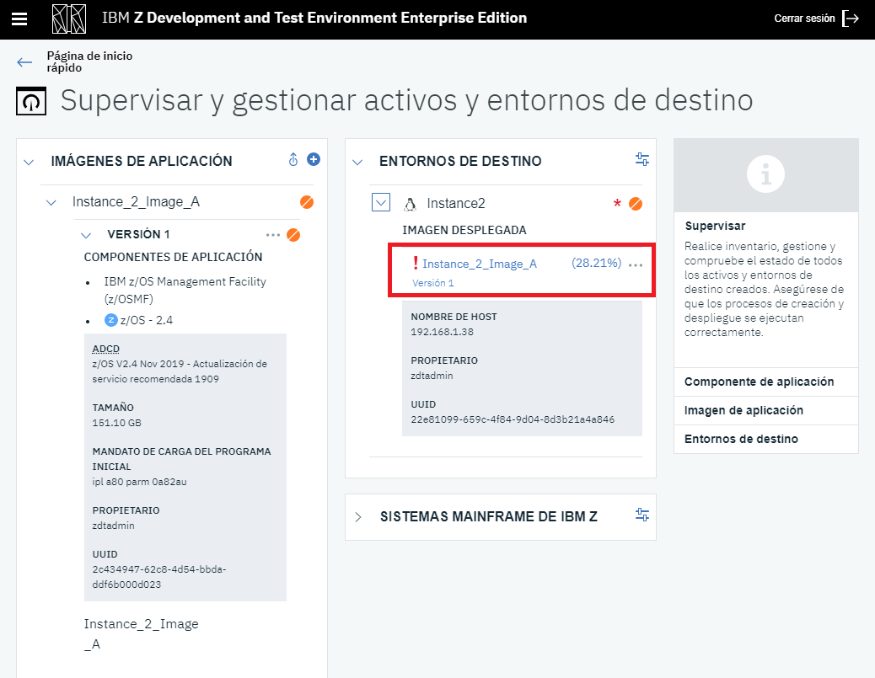
Task: Open the hamburger navigation menu
Action: click(x=19, y=19)
